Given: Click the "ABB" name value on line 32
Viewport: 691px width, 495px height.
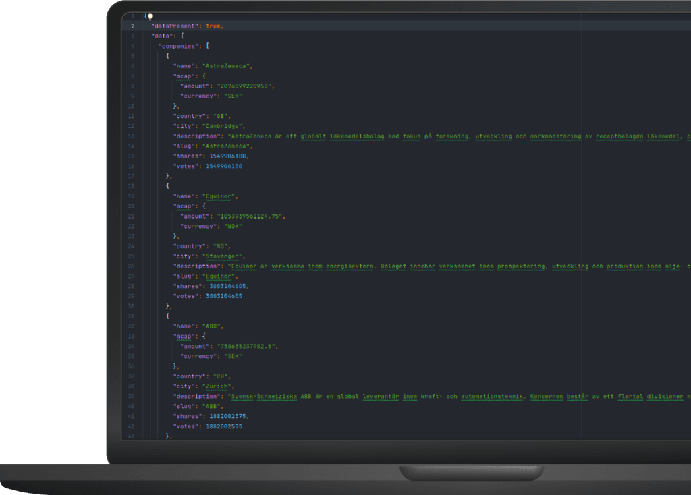Looking at the screenshot, I should pos(211,326).
